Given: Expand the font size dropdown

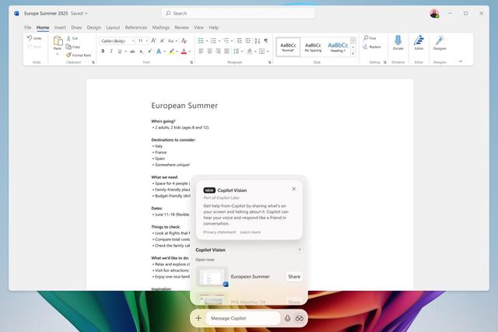Looking at the screenshot, I should coord(146,40).
